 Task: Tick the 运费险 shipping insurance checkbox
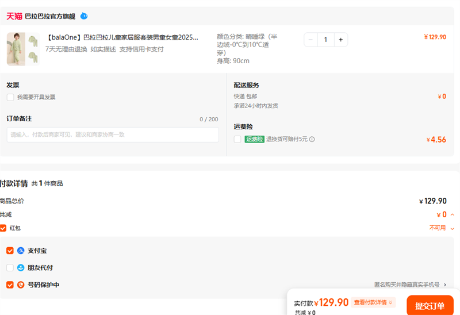tap(237, 139)
